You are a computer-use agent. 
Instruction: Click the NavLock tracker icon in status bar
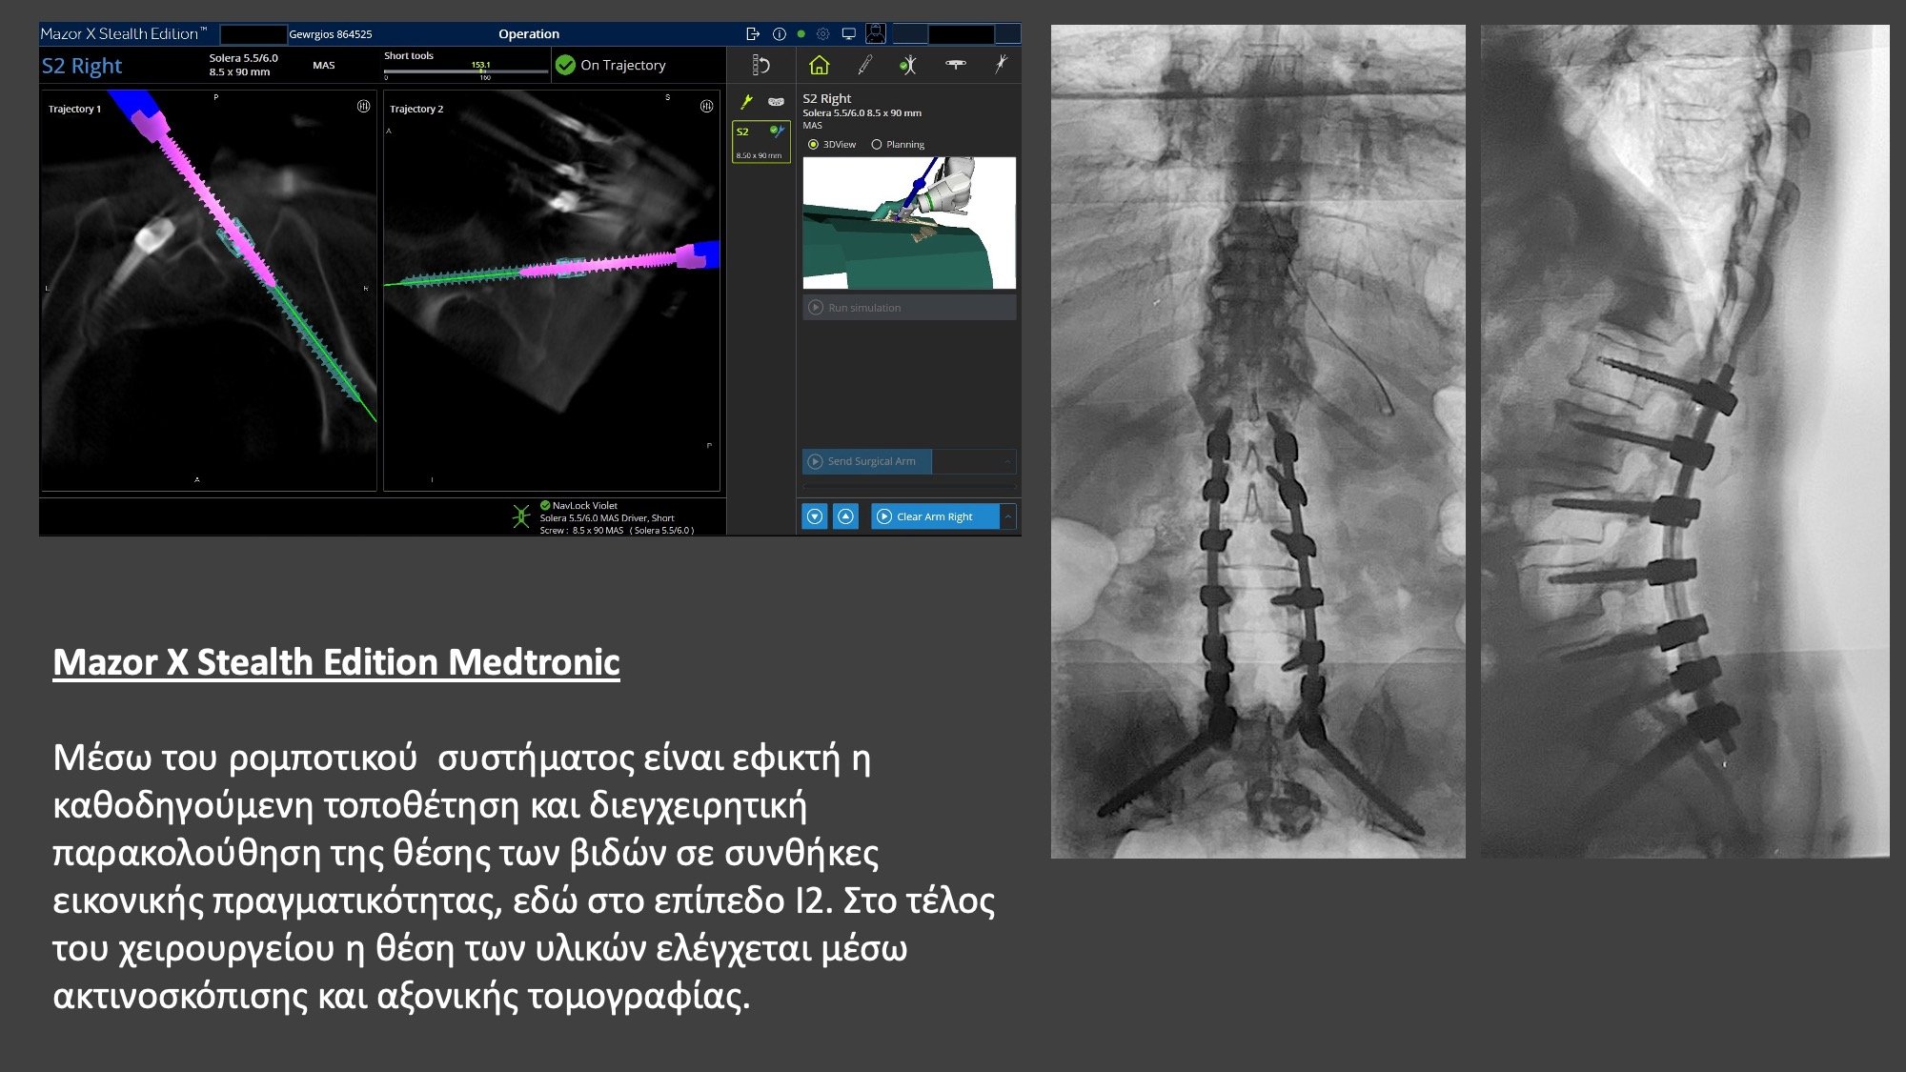click(x=520, y=516)
